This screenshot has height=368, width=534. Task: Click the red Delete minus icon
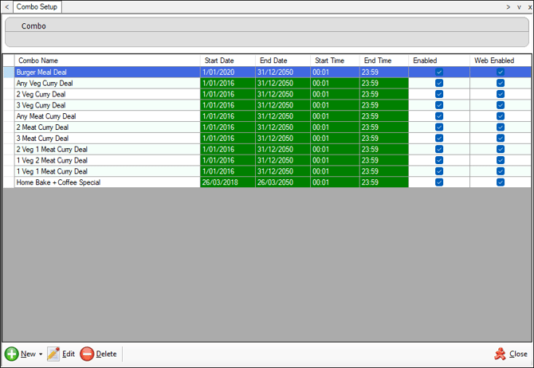[x=87, y=354]
